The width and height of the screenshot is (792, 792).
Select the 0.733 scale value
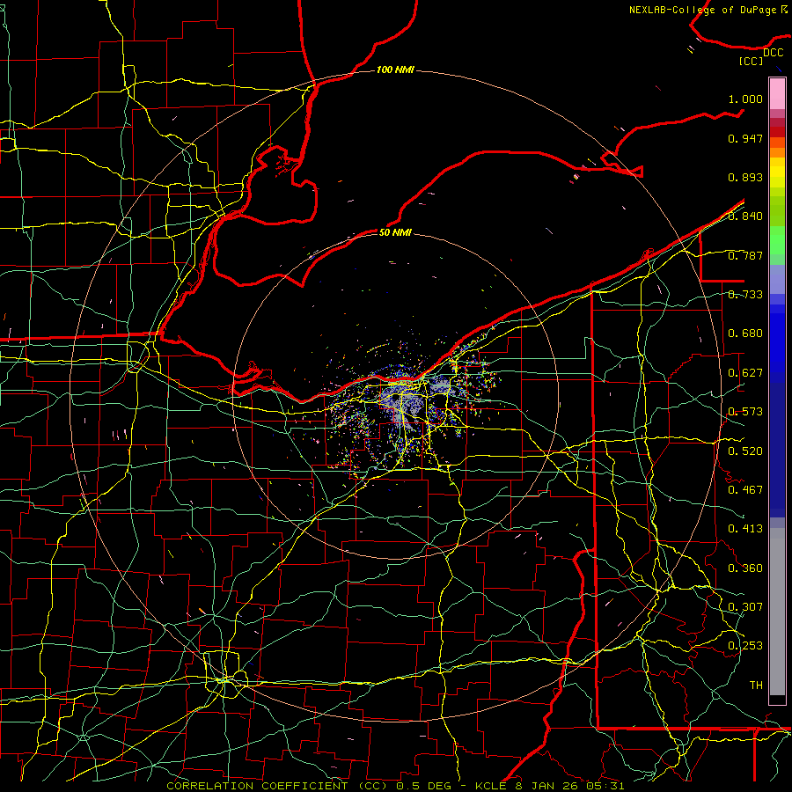tap(745, 295)
